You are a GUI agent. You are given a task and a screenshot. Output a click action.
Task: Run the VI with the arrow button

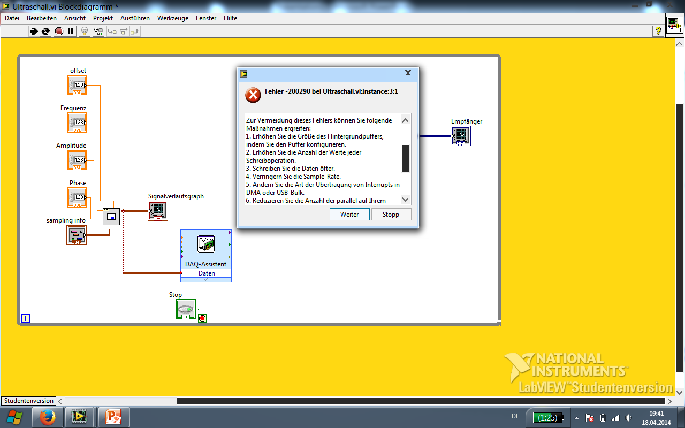click(x=34, y=31)
